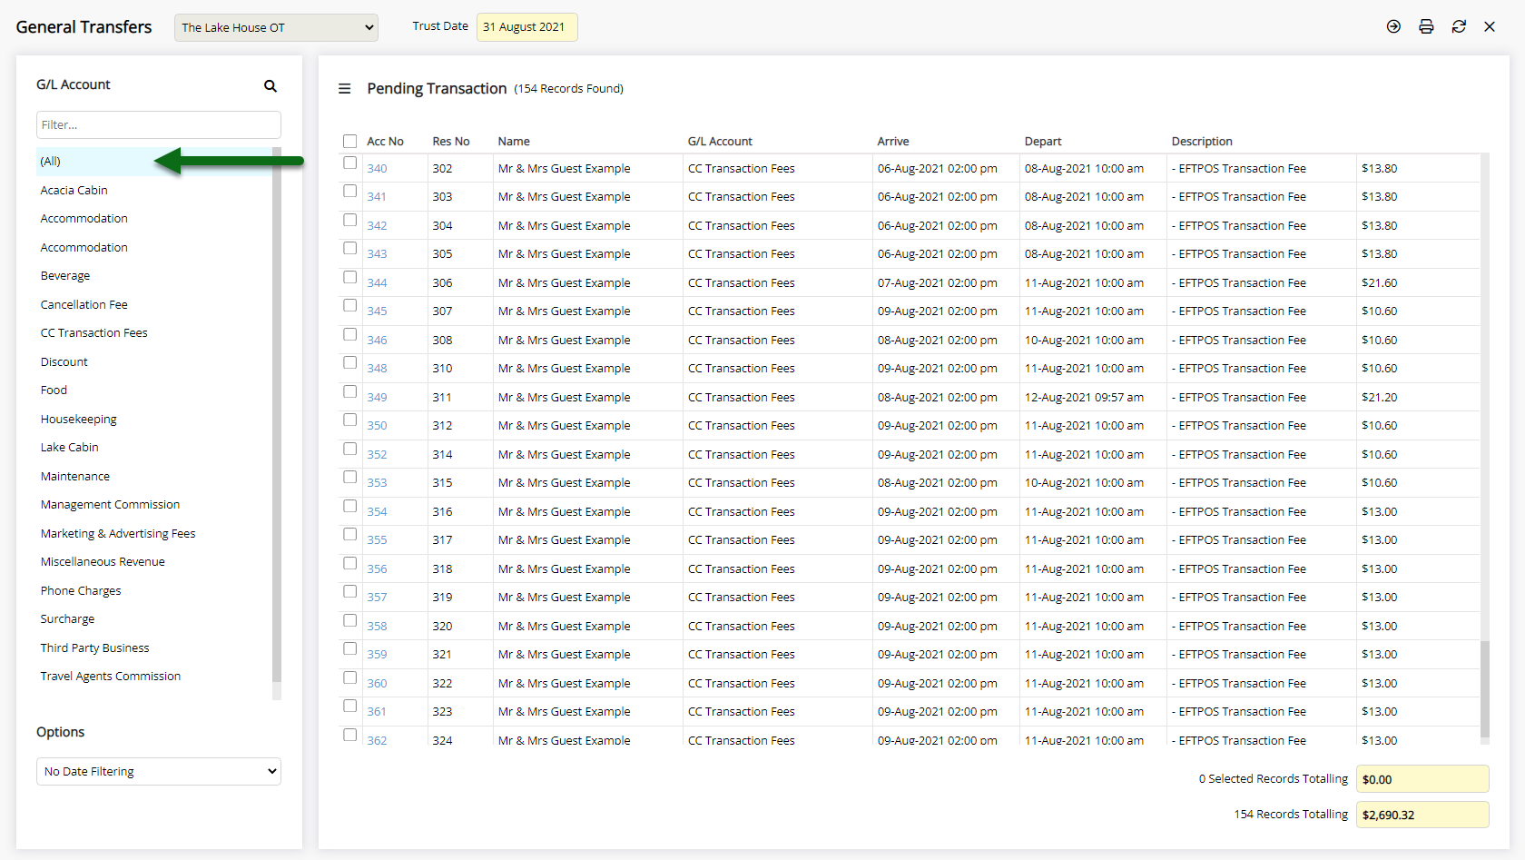The height and width of the screenshot is (860, 1525).
Task: Check the row for account 342
Action: pyautogui.click(x=349, y=220)
